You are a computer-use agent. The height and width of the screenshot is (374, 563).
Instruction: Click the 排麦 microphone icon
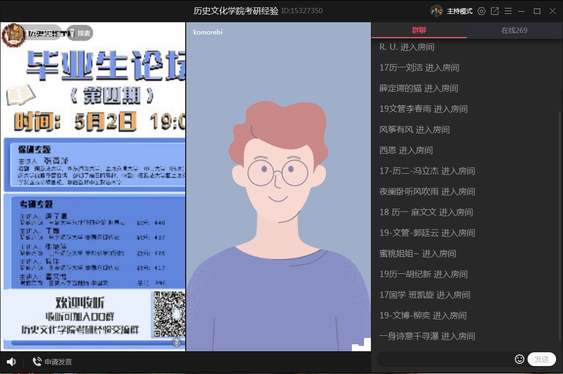pos(71,33)
